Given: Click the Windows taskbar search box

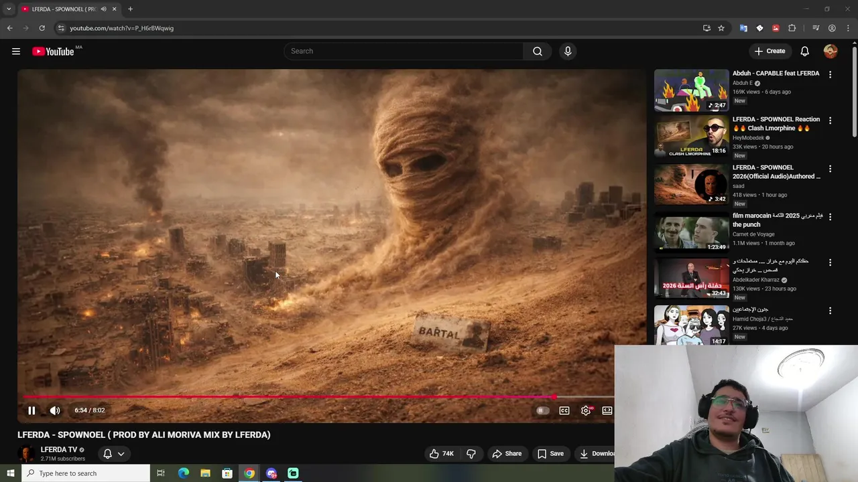Looking at the screenshot, I should [86, 473].
